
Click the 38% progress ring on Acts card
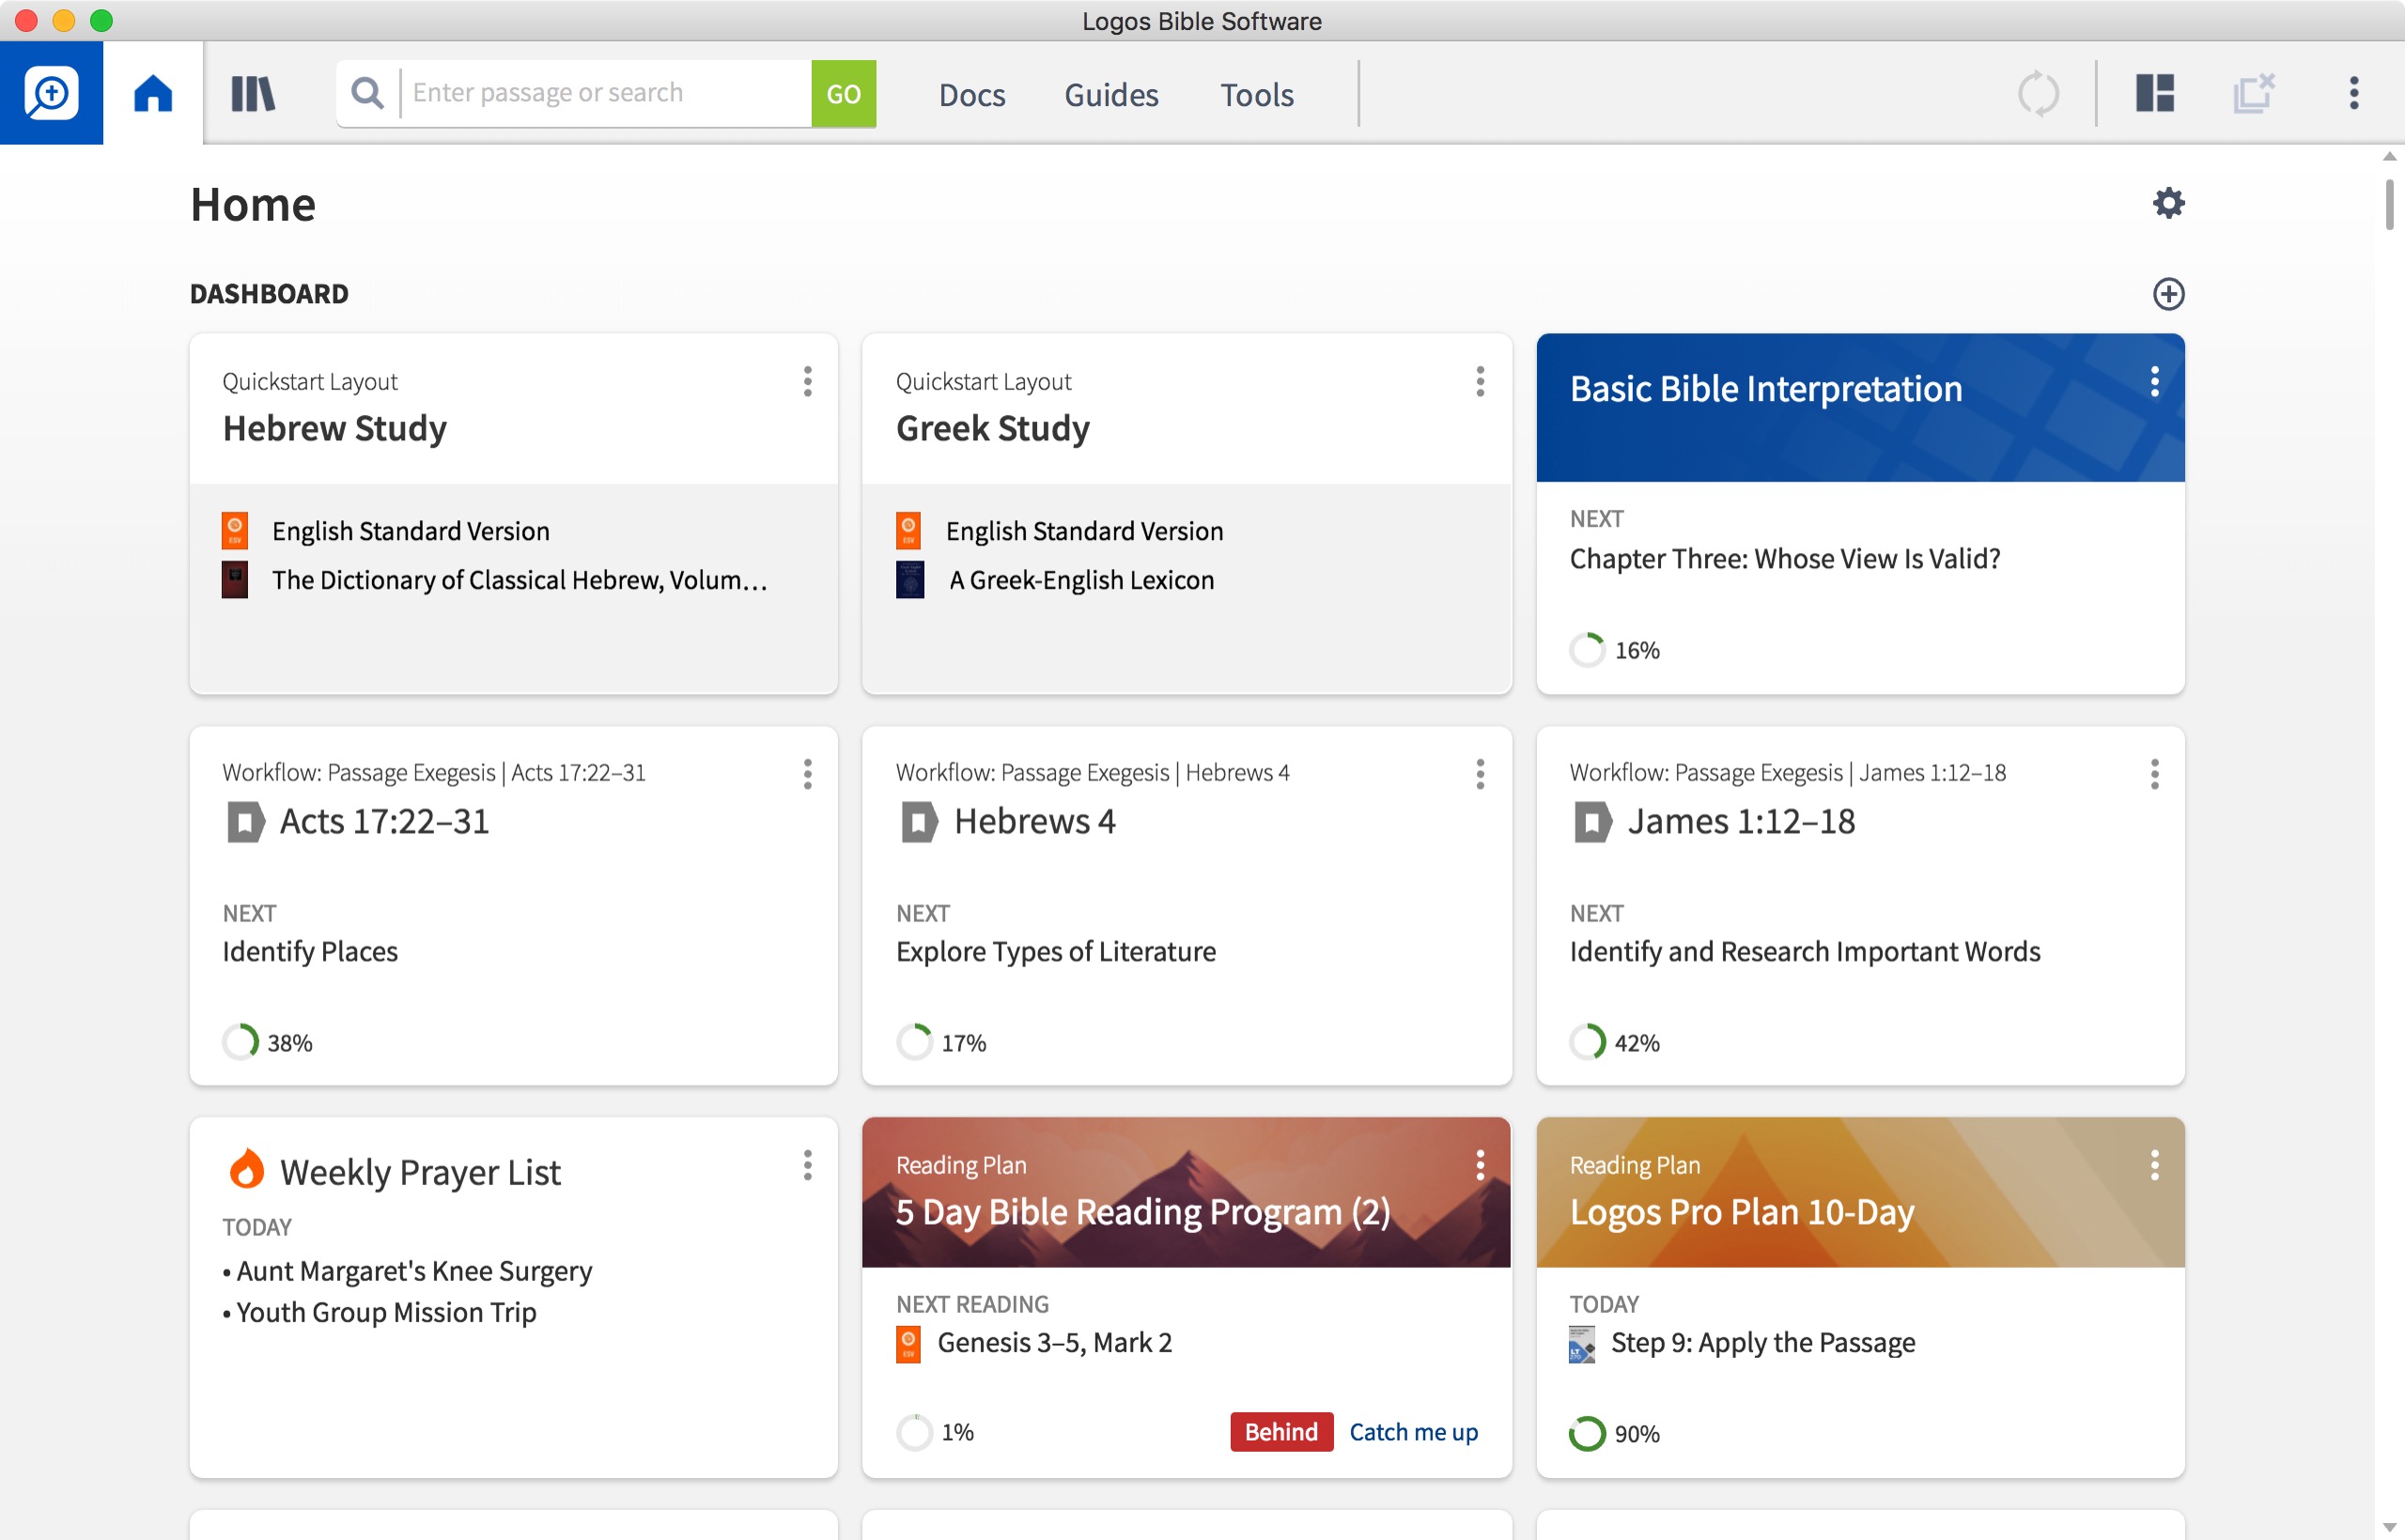(x=240, y=1042)
